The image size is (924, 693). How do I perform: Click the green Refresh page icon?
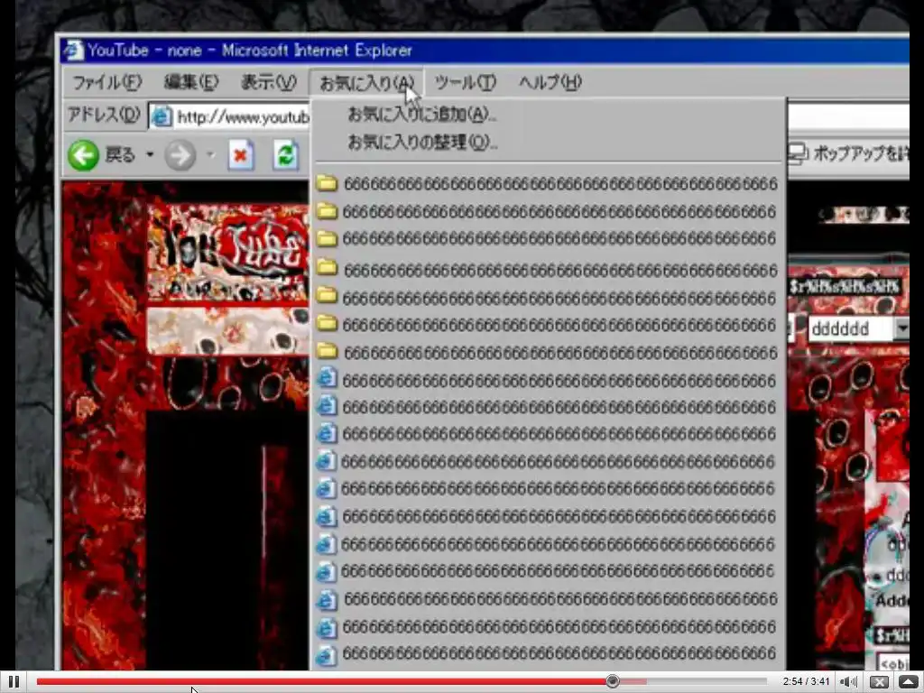[x=286, y=155]
